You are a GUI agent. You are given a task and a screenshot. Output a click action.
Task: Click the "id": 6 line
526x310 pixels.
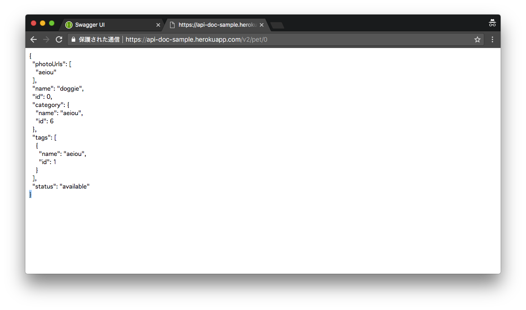44,121
